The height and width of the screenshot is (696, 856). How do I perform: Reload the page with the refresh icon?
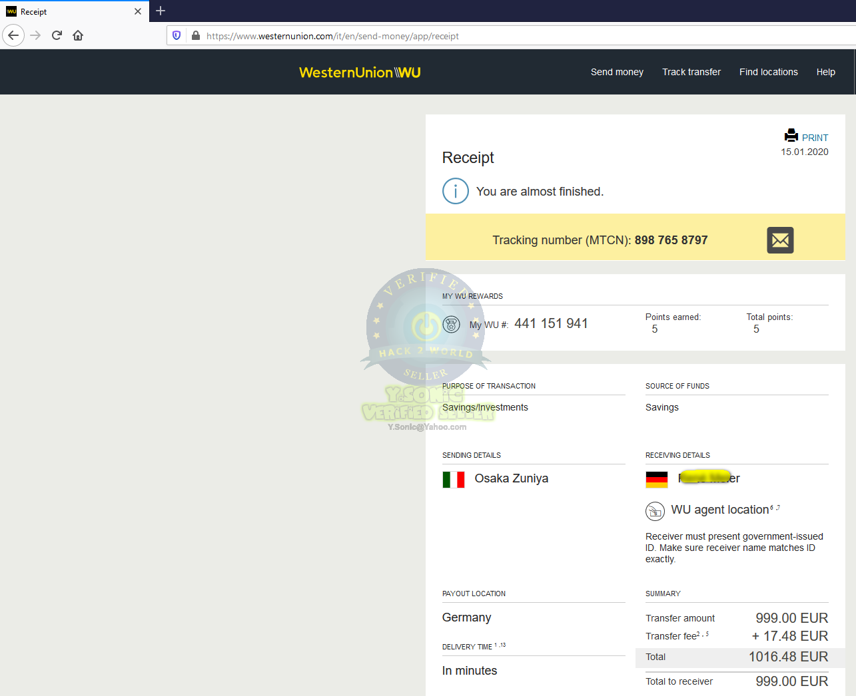[57, 35]
